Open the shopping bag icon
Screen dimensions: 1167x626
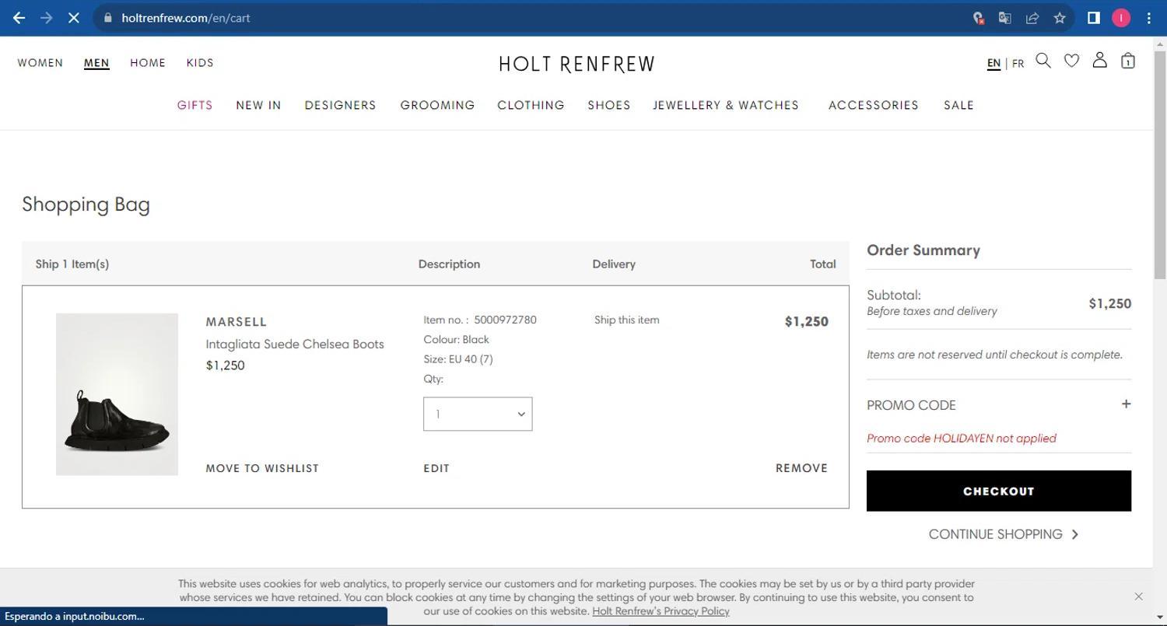coord(1127,61)
